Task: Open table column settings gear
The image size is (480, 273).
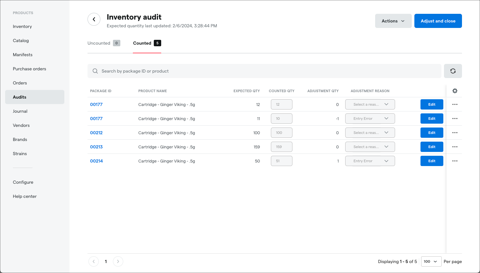Action: click(455, 91)
